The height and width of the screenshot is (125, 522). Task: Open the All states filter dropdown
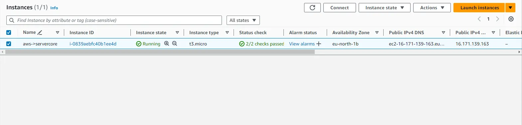243,20
